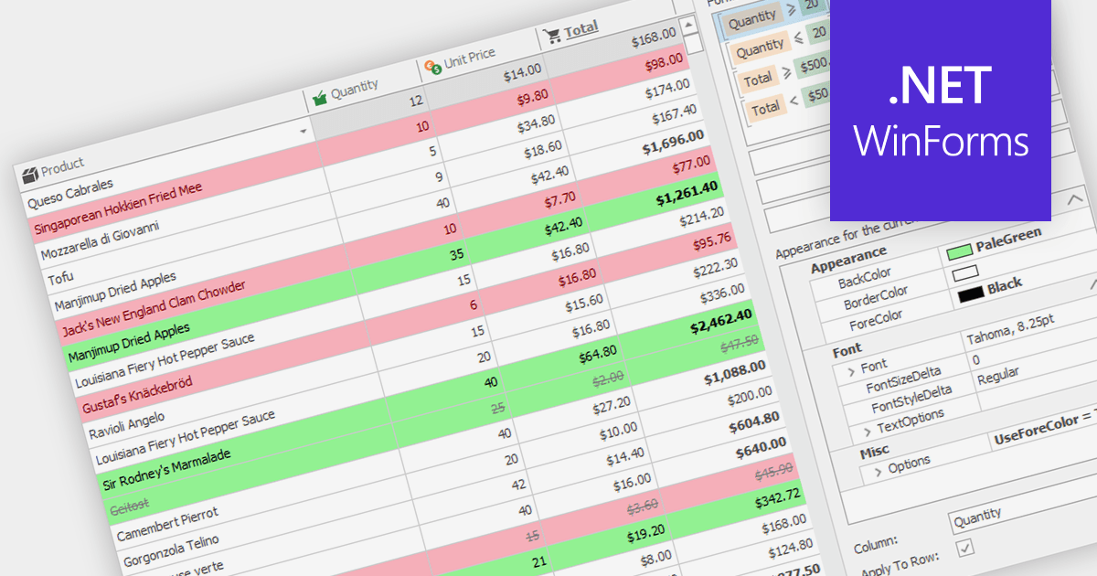Toggle the Apply To Row checkbox
This screenshot has height=576, width=1097.
click(964, 548)
